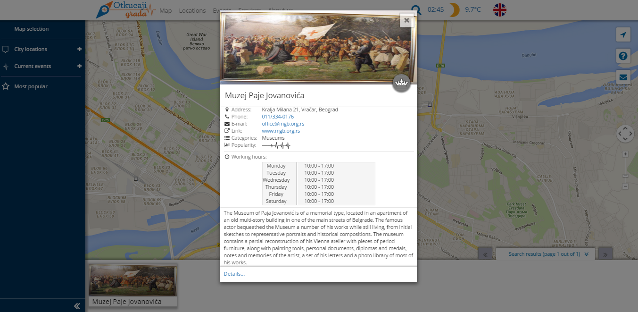Open the www.mgb.org.rs website link

tap(281, 131)
